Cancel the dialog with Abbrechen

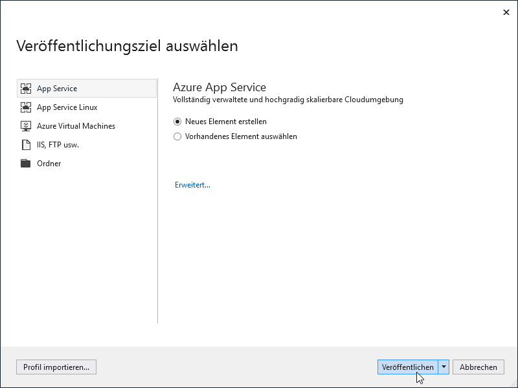(x=478, y=367)
